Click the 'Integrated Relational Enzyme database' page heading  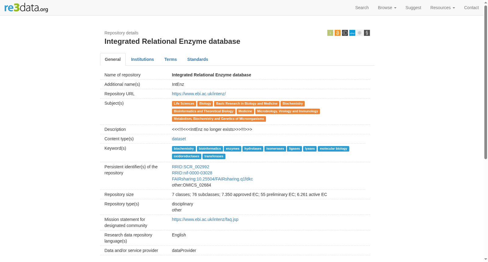point(172,41)
